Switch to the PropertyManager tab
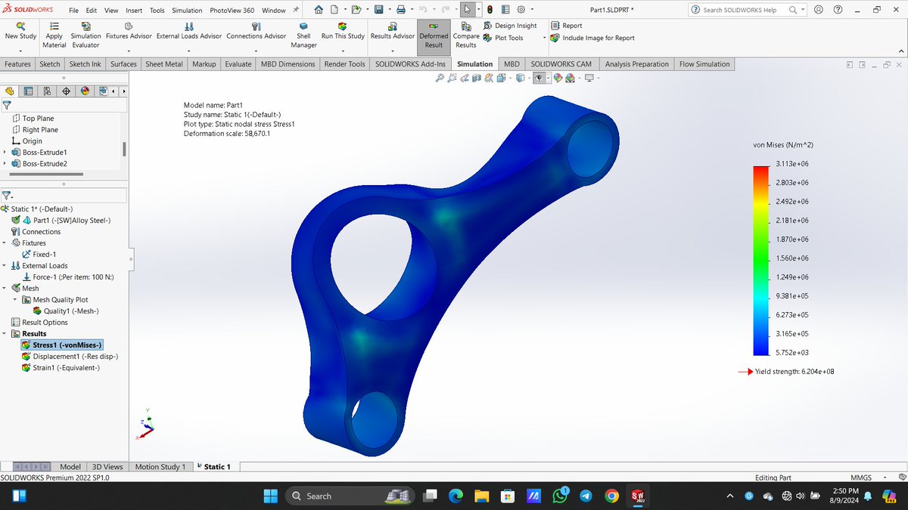The width and height of the screenshot is (908, 510). tap(29, 91)
